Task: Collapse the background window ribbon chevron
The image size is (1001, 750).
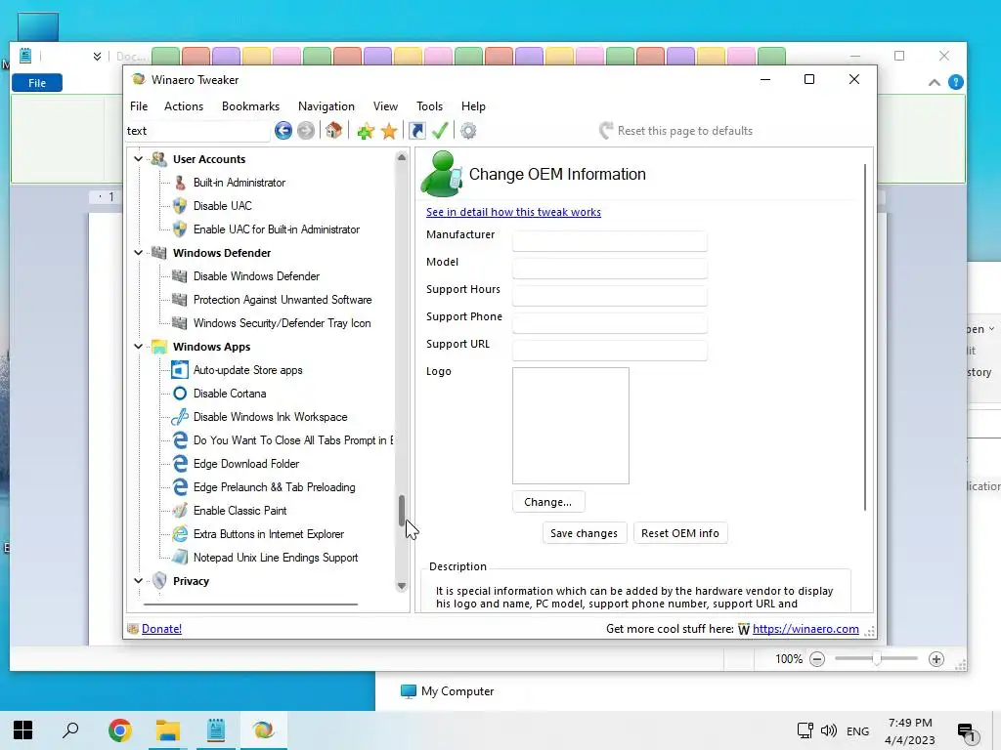Action: click(934, 82)
